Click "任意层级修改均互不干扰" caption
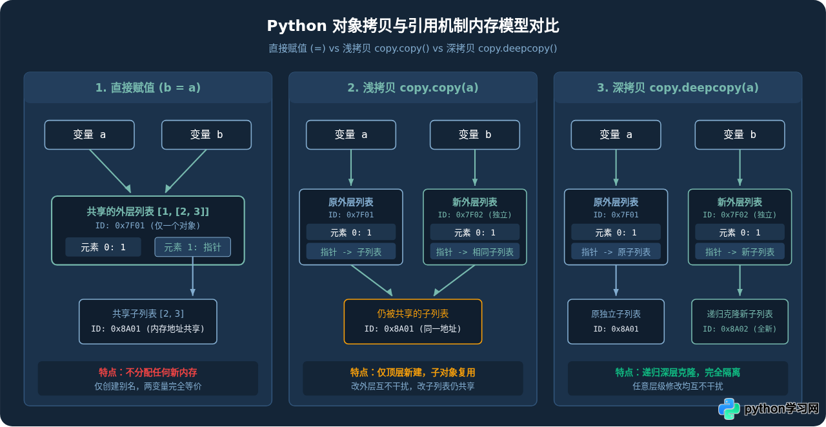Screen dimensions: 826x427 tap(678, 386)
